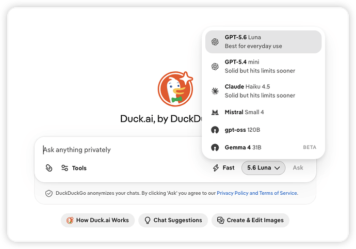The width and height of the screenshot is (356, 249).
Task: Click the DuckDuckGo duck logo
Action: (x=175, y=89)
